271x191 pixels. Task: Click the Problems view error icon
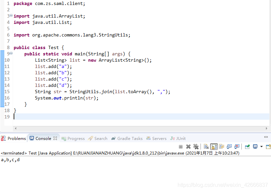tap(3, 138)
